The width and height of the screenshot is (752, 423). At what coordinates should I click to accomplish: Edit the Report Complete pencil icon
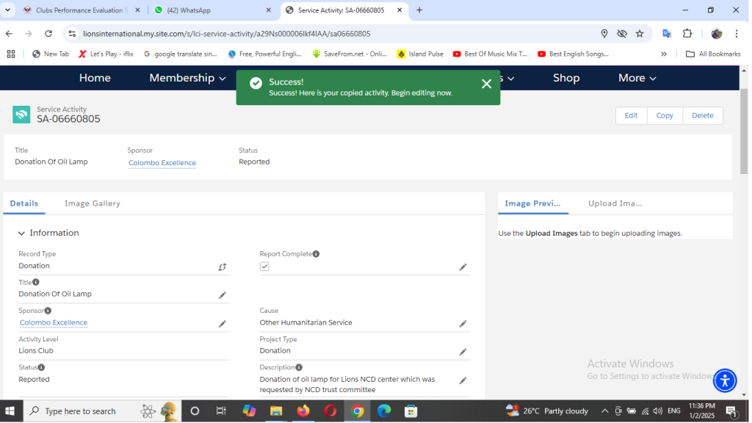pos(463,267)
